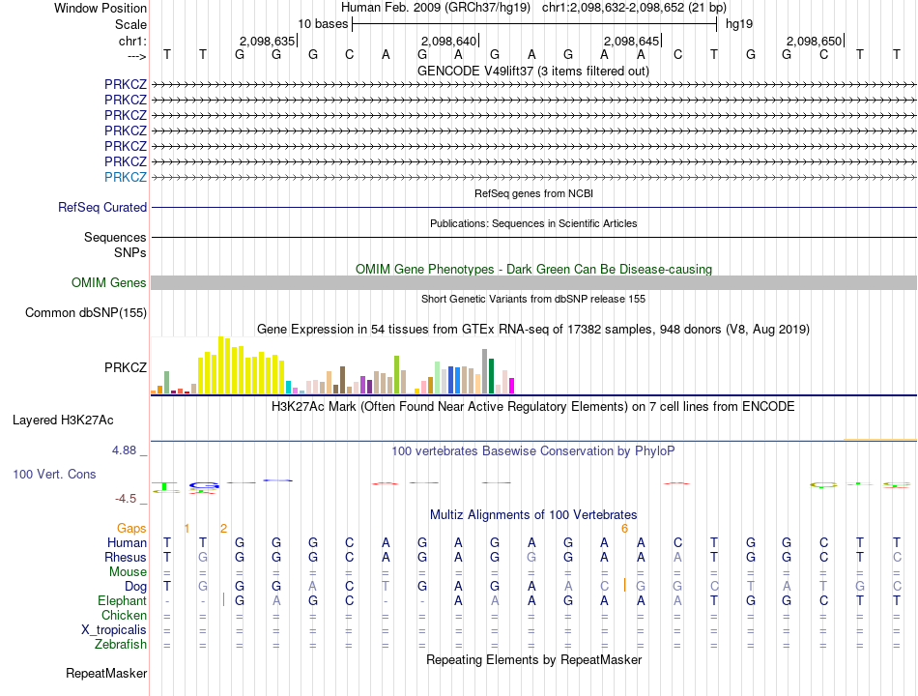
Task: Click the 100 Vert. Cons label
Action: pos(54,474)
